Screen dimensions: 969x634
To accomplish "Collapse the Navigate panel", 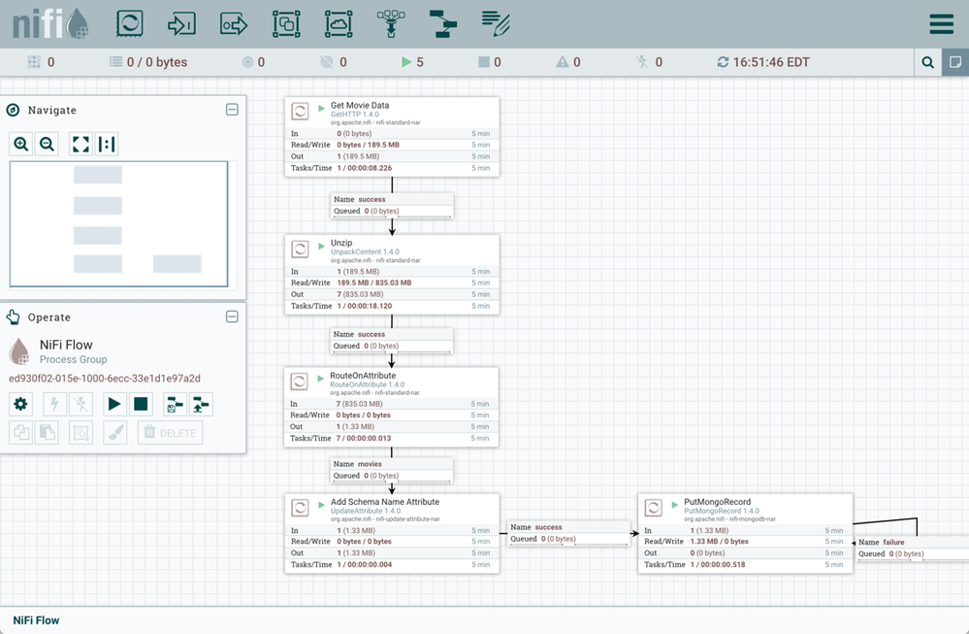I will point(232,110).
